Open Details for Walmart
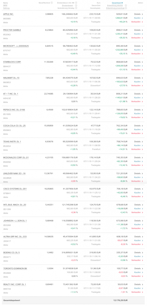The height and width of the screenshot is (306, 147). click(x=138, y=78)
